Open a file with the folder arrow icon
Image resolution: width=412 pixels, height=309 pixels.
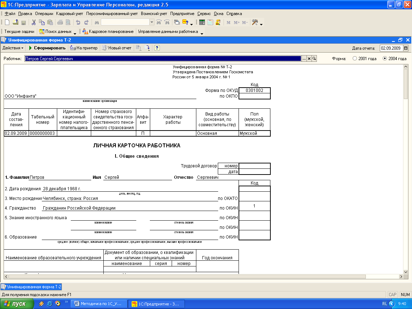pos(15,22)
